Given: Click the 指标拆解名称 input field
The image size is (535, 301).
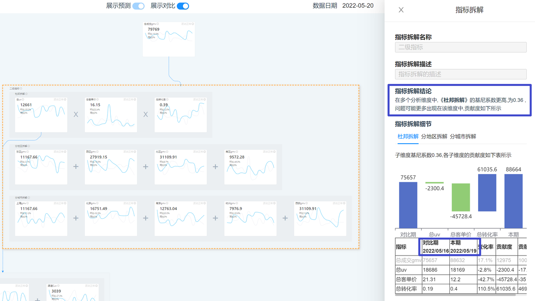Looking at the screenshot, I should [461, 47].
